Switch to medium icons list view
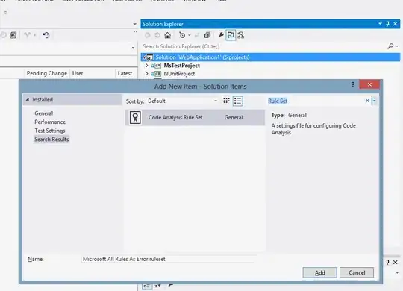The image size is (403, 291). pyautogui.click(x=238, y=101)
